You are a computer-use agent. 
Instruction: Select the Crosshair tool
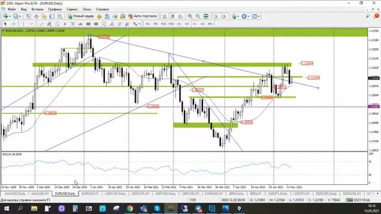pos(14,24)
